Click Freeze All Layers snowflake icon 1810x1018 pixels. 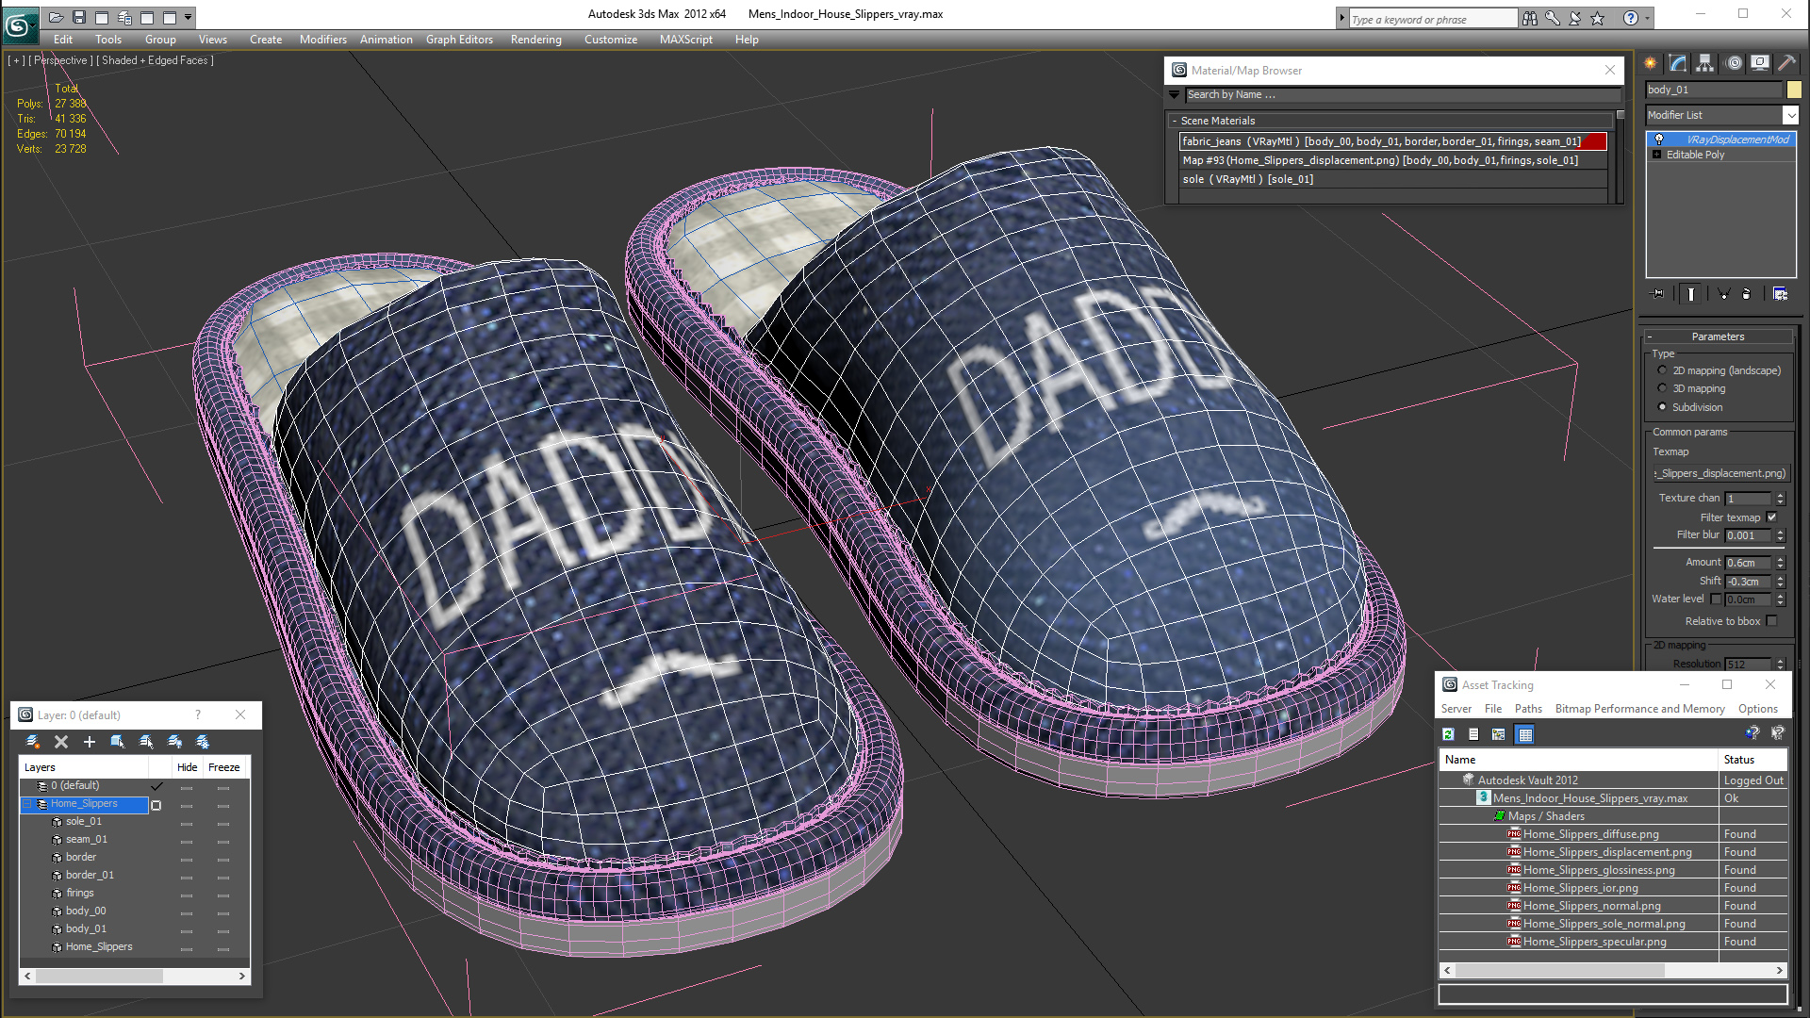(x=203, y=742)
